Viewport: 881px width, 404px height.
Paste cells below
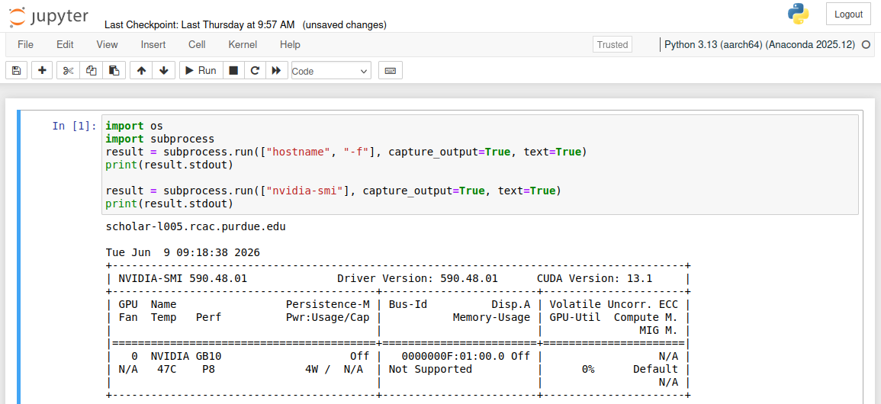point(114,71)
